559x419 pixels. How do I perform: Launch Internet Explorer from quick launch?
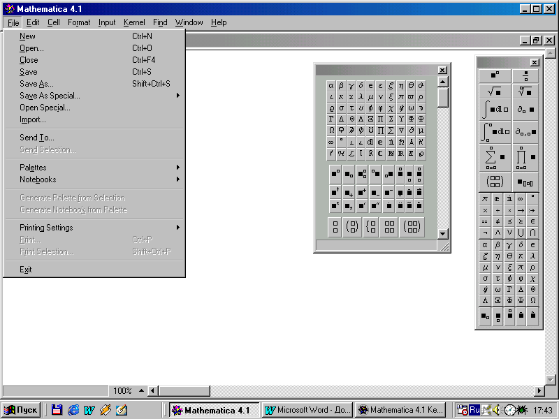point(73,410)
